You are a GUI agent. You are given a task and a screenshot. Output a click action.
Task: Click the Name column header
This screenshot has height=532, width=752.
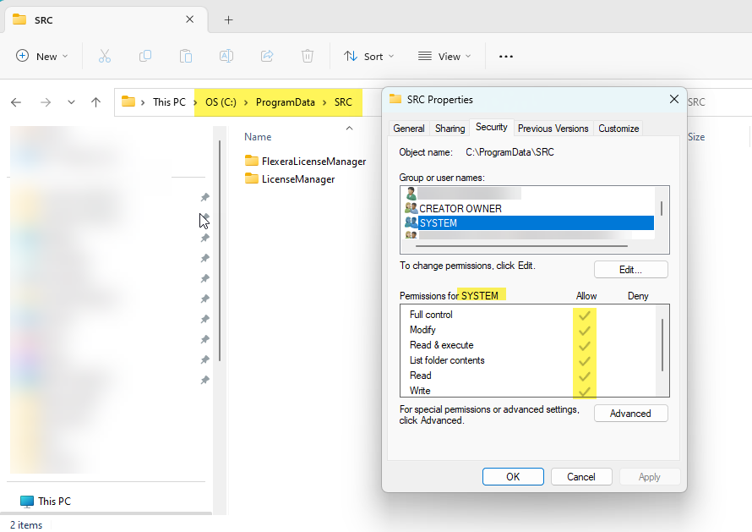tap(258, 137)
